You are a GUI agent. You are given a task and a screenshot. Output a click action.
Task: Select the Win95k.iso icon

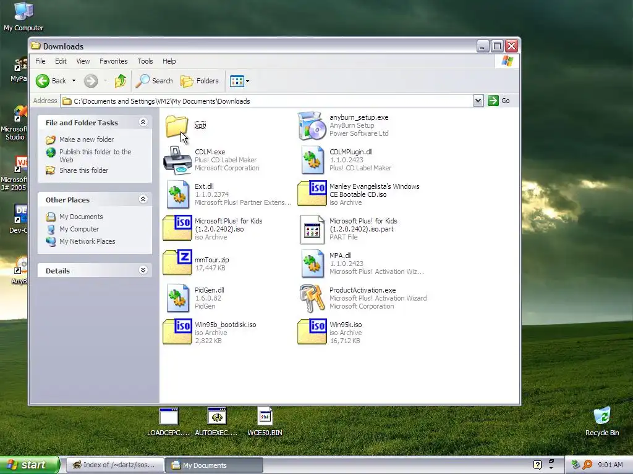[312, 331]
